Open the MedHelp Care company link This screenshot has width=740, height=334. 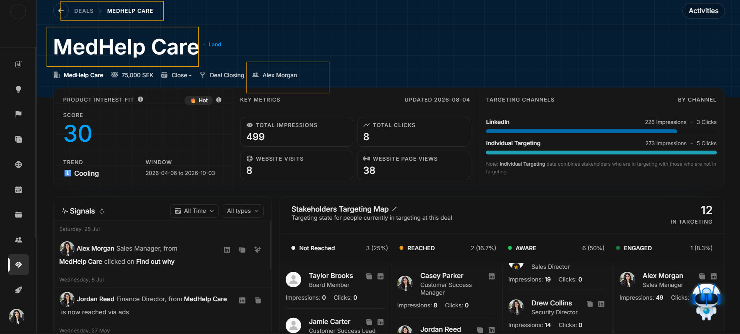[83, 75]
